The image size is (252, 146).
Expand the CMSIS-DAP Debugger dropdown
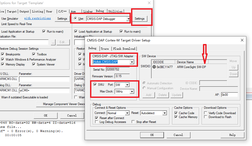(x=128, y=19)
